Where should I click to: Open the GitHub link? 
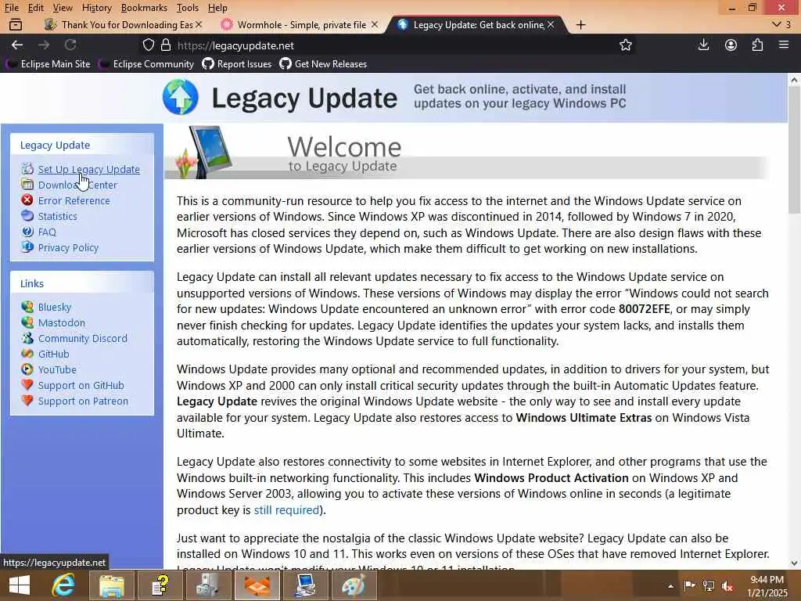54,354
